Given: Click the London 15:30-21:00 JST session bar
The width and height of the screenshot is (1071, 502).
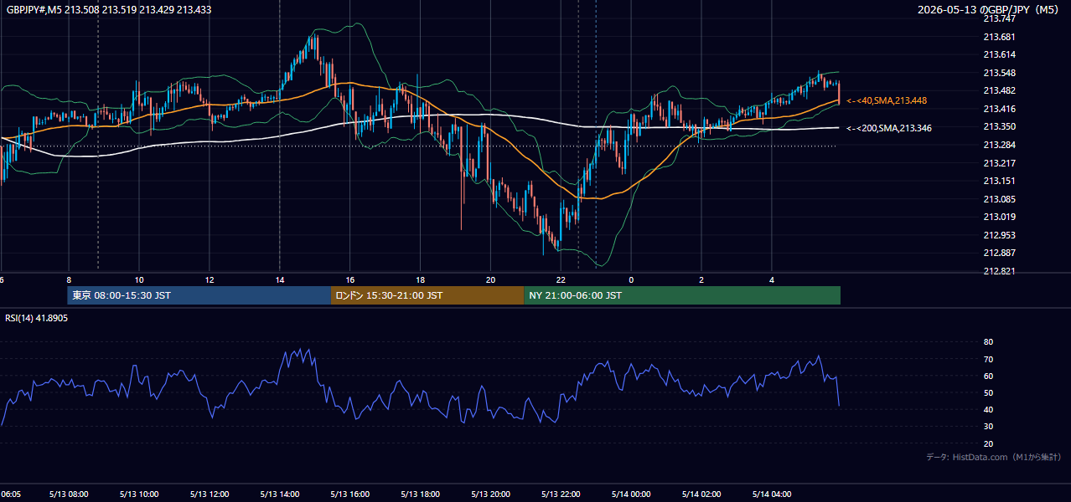Looking at the screenshot, I should pos(427,295).
